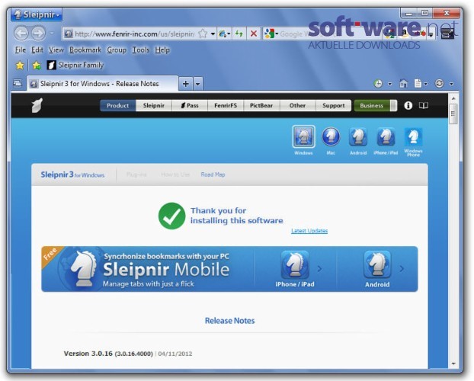Select the PictBear navigation tab
The width and height of the screenshot is (474, 381).
[261, 105]
